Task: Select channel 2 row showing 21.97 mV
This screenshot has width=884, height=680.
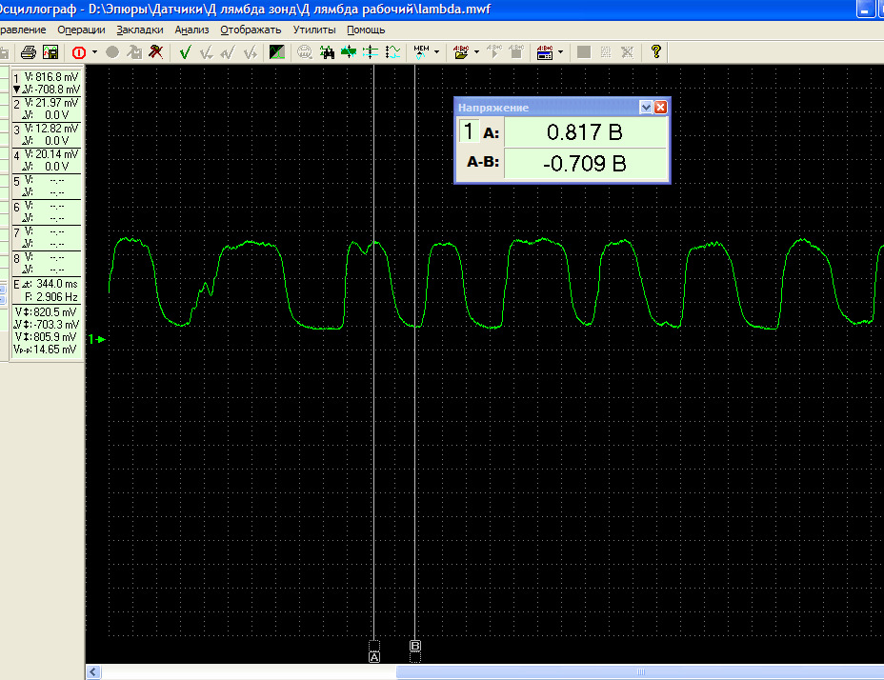Action: point(47,109)
